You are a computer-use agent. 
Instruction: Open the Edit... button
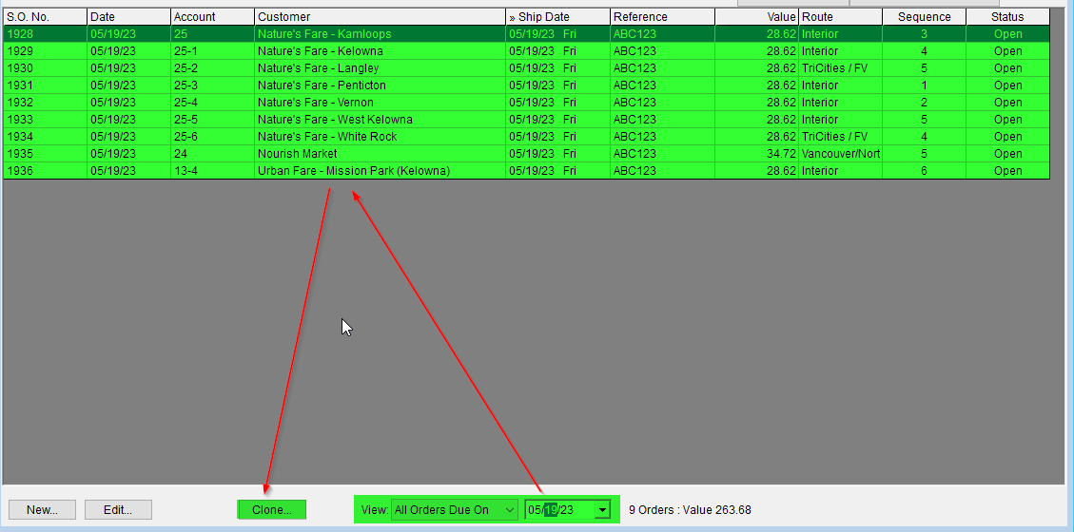point(118,509)
